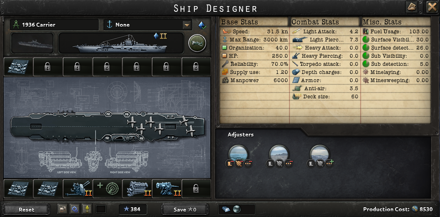Viewport: 440px width, 217px height.
Task: Select the top-row hangar deck module
Action: (x=18, y=67)
